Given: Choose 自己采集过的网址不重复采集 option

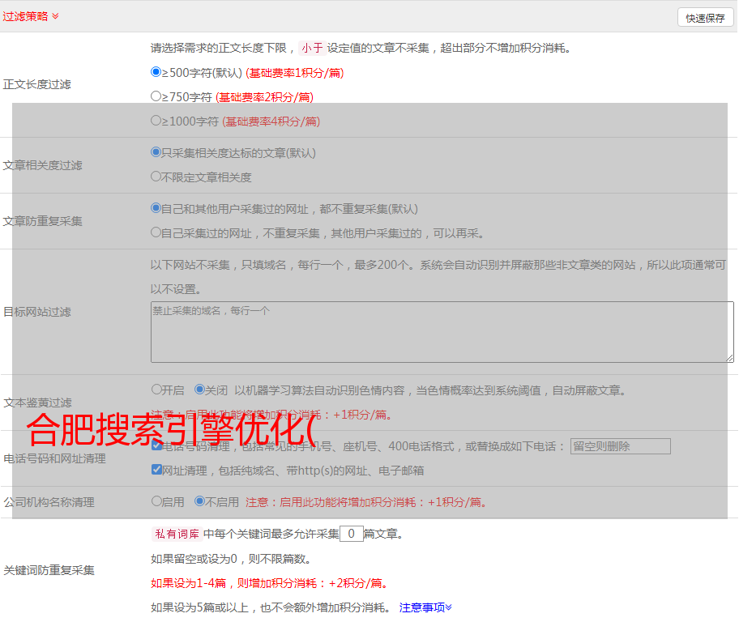Looking at the screenshot, I should click(156, 232).
